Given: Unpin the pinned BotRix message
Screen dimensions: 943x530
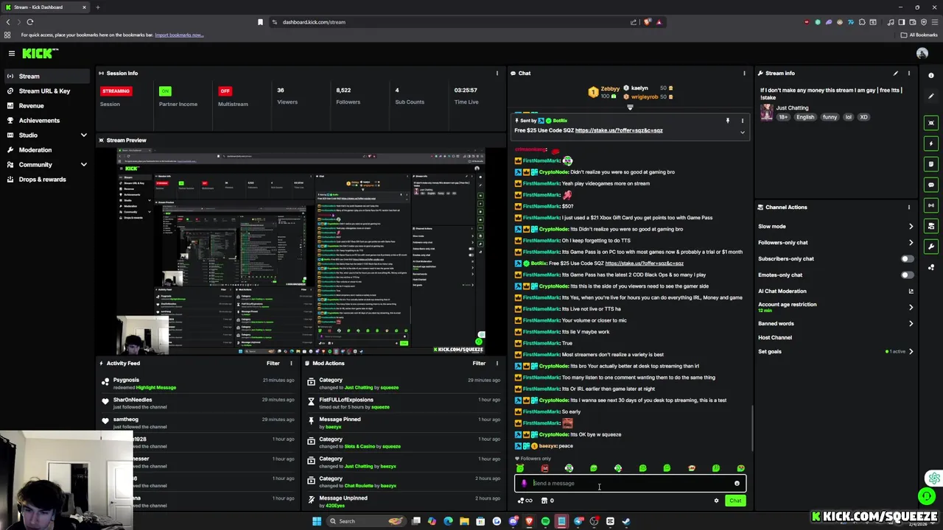Looking at the screenshot, I should click(x=728, y=120).
